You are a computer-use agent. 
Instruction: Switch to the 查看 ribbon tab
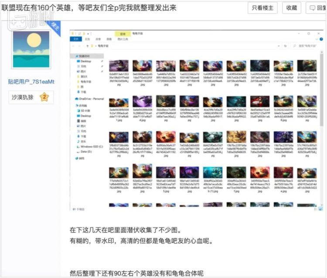point(109,39)
